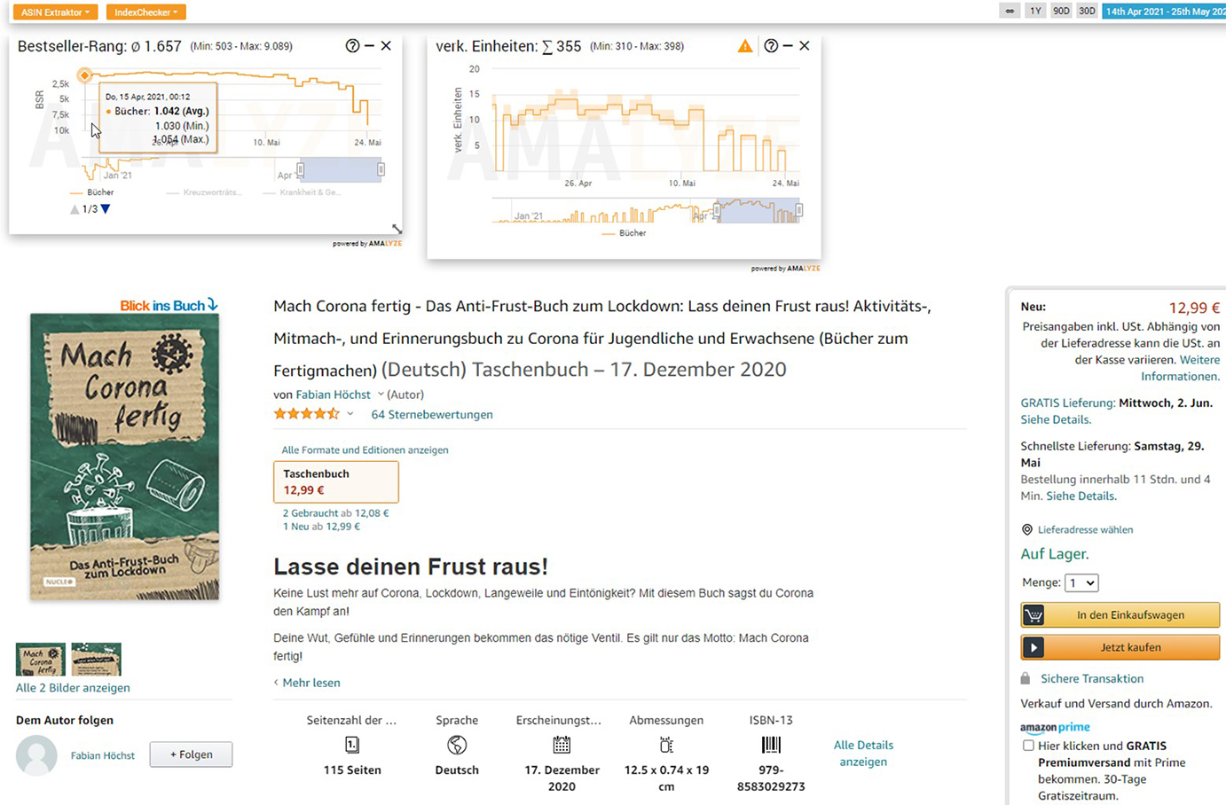Follow the author with + Folgen
The image size is (1226, 805).
coord(191,754)
